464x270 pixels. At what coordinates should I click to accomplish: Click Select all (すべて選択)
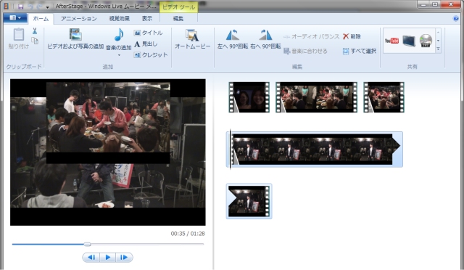[360, 51]
